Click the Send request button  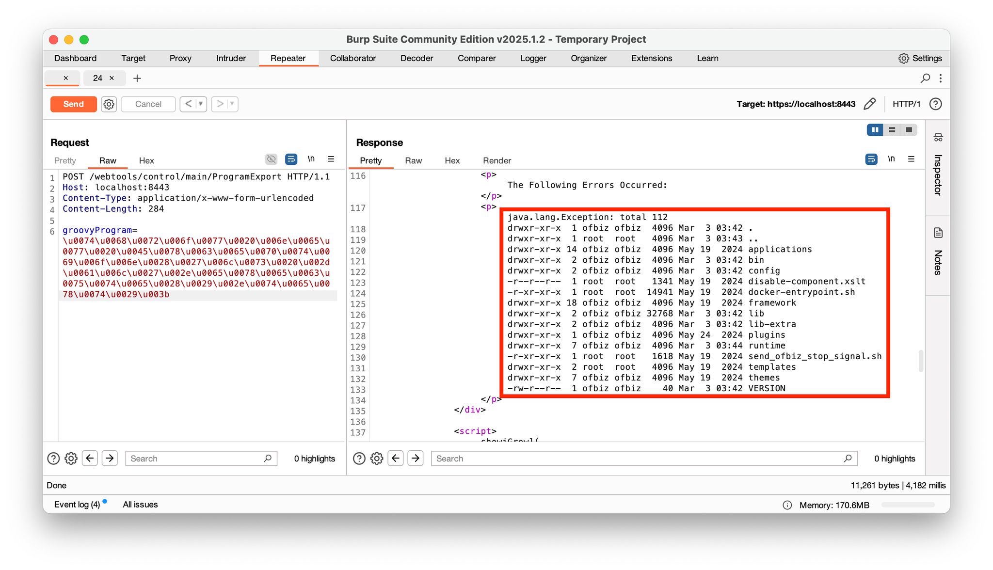(73, 104)
